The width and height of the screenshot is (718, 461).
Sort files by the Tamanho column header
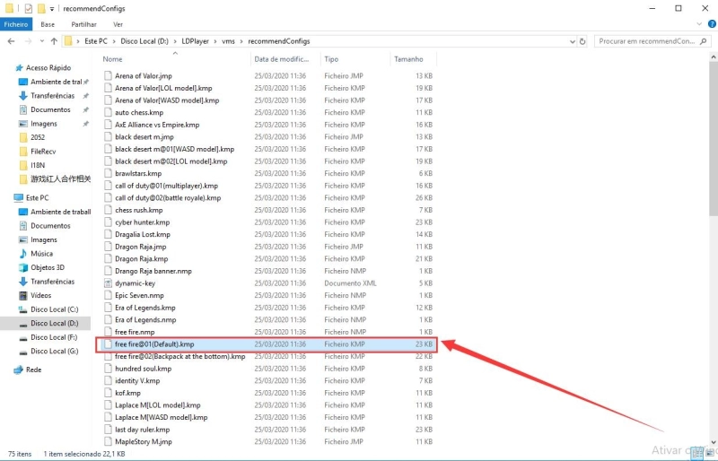coord(408,59)
